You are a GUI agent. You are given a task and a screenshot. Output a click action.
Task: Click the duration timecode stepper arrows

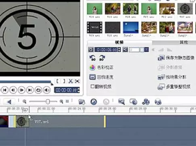pos(119,50)
